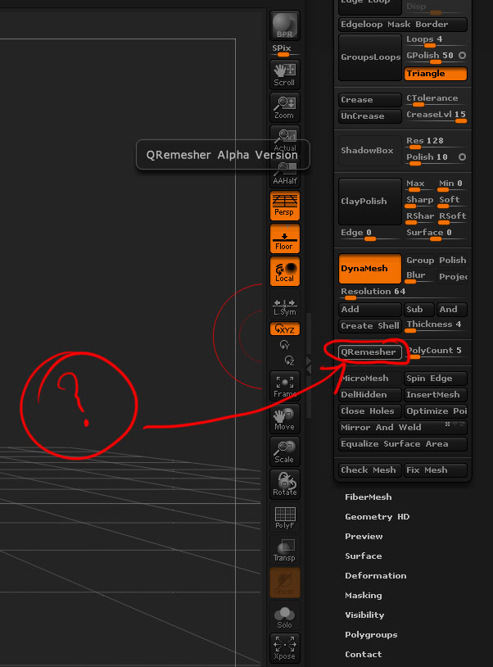Screen dimensions: 493x667
Task: Toggle Solo mode
Action: click(285, 615)
